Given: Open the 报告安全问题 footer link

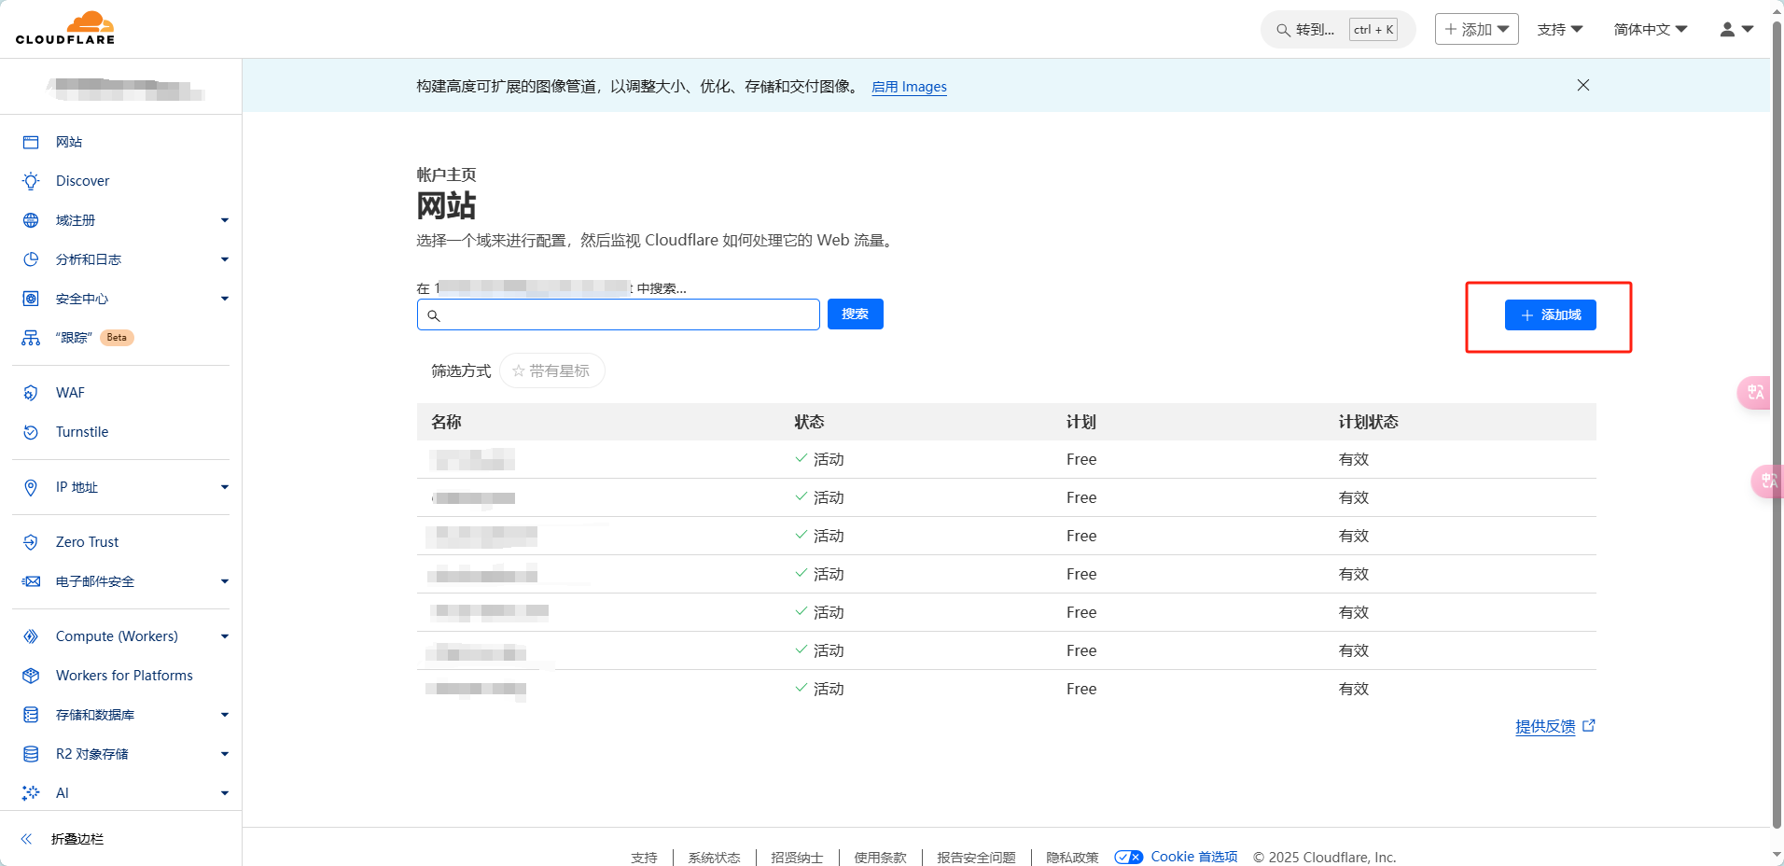Looking at the screenshot, I should (976, 858).
